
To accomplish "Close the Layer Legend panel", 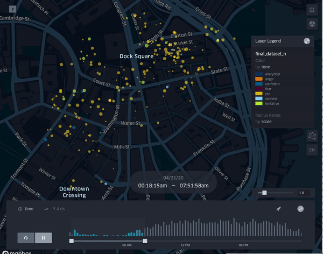I will (307, 41).
